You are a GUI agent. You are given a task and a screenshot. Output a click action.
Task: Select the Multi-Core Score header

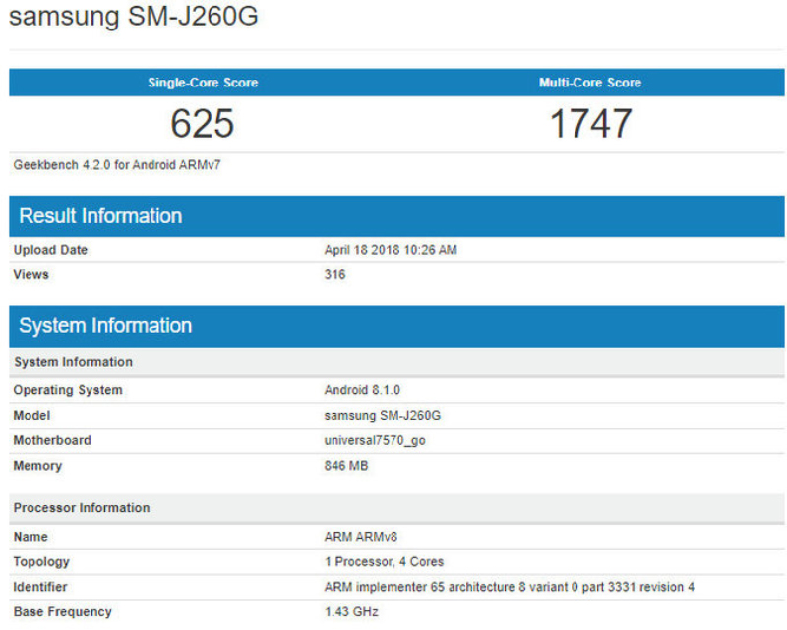(x=590, y=83)
